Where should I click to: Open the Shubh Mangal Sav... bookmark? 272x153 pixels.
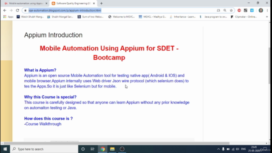click(x=60, y=17)
